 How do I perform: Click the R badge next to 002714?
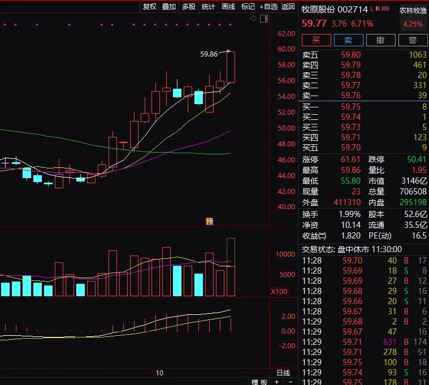pos(378,9)
